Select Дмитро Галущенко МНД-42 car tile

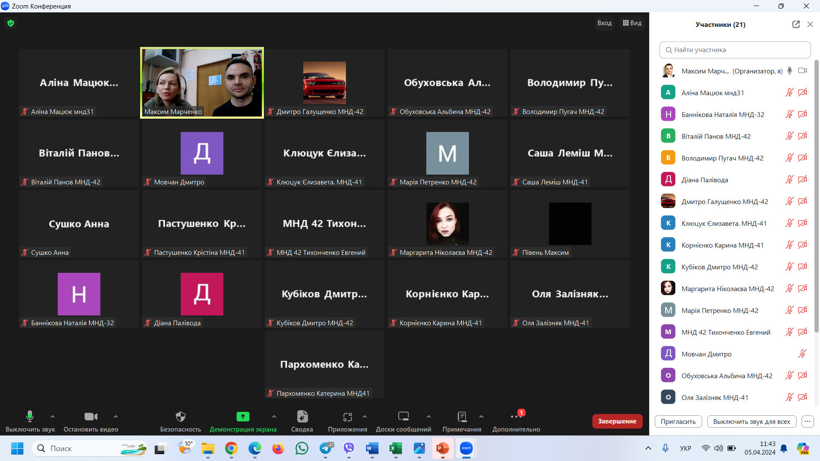click(325, 83)
